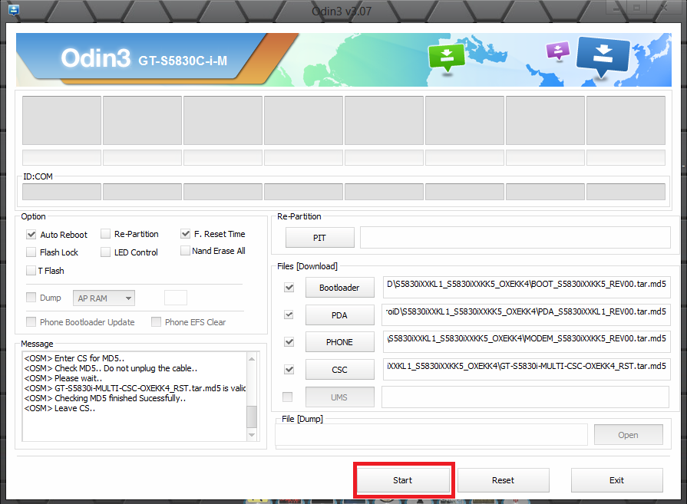The image size is (687, 504).
Task: Click the purple download icon in the banner
Action: (x=558, y=51)
